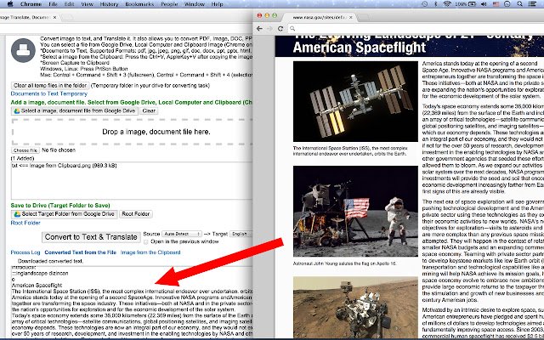Click the converted text output area
This screenshot has height=340, width=544.
pyautogui.click(x=132, y=302)
